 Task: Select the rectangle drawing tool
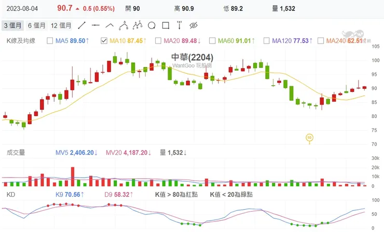click(x=166, y=25)
